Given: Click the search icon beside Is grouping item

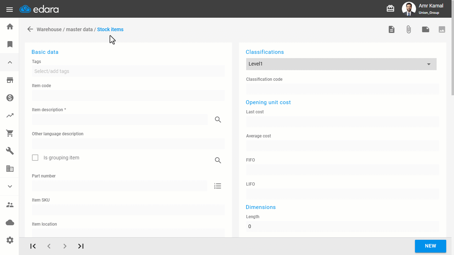Looking at the screenshot, I should point(218,160).
